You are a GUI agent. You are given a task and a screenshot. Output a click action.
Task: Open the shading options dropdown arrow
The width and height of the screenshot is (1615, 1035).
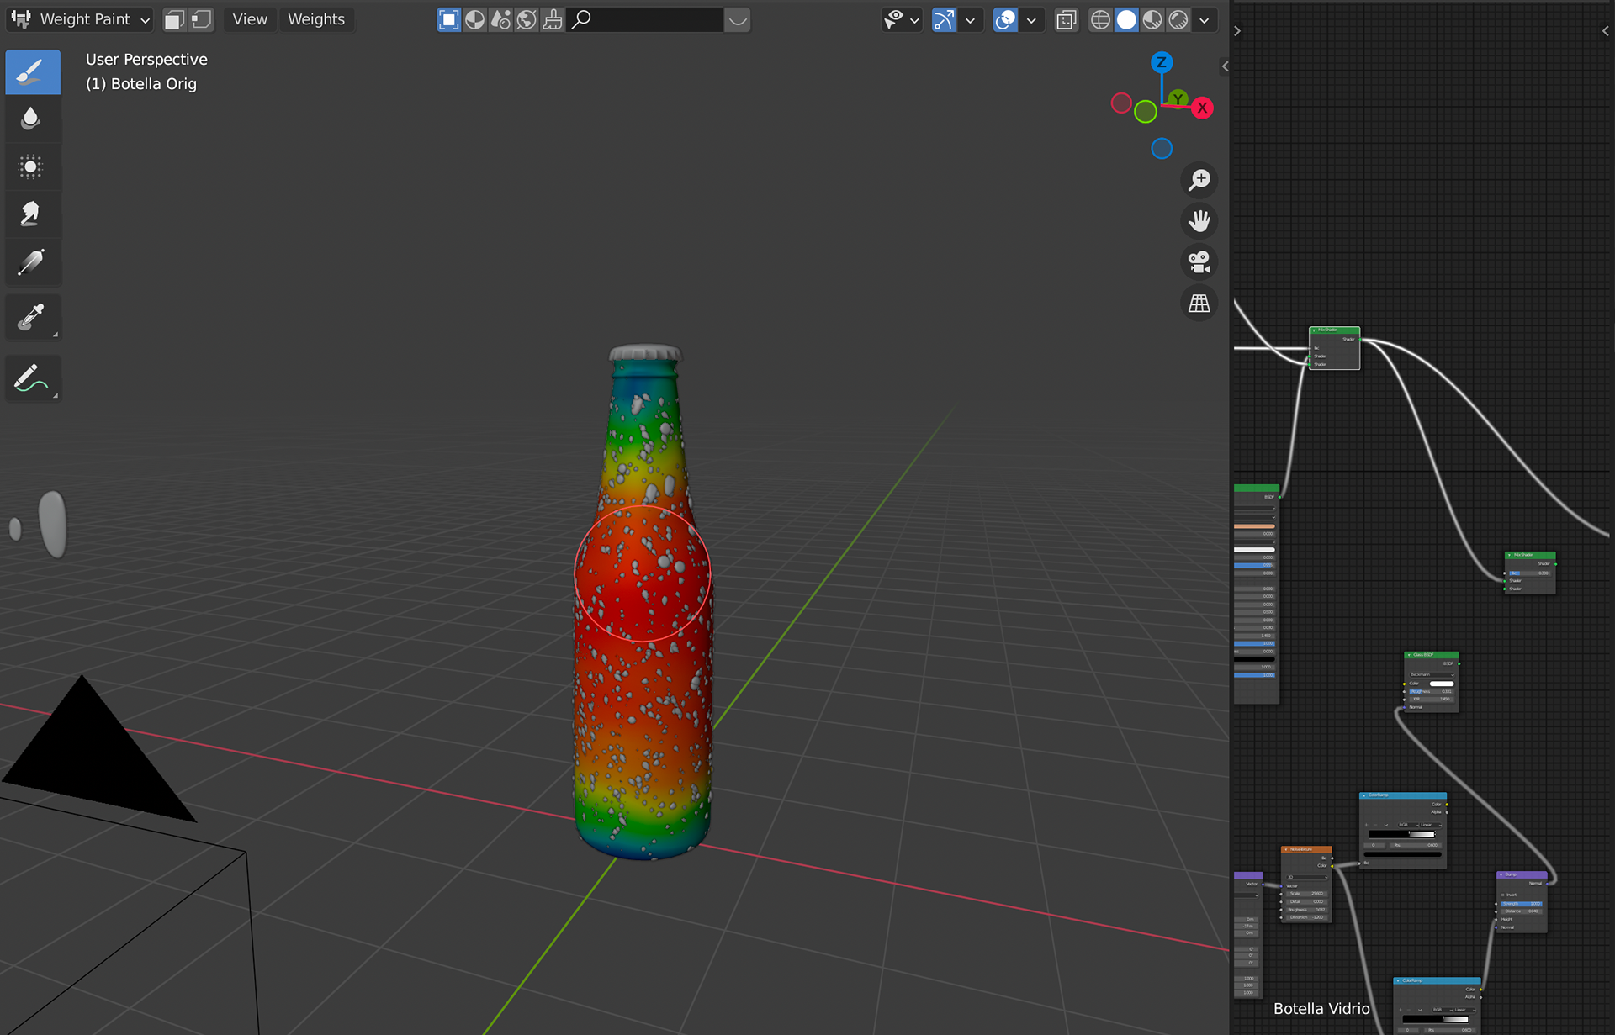tap(1205, 19)
